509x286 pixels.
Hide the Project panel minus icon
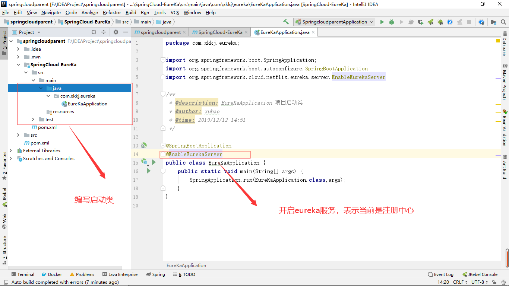126,32
